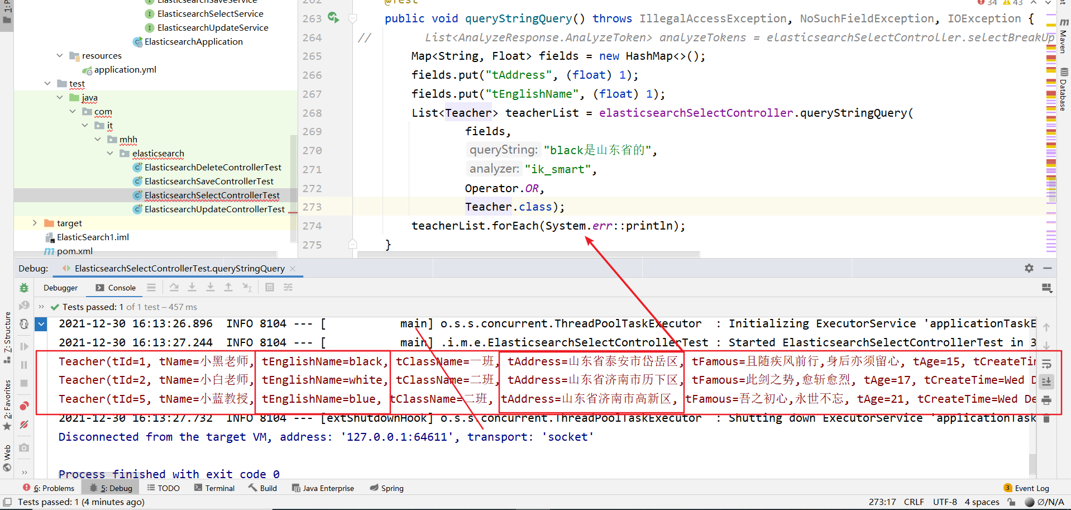Collapse the com package
The height and width of the screenshot is (510, 1071).
73,111
